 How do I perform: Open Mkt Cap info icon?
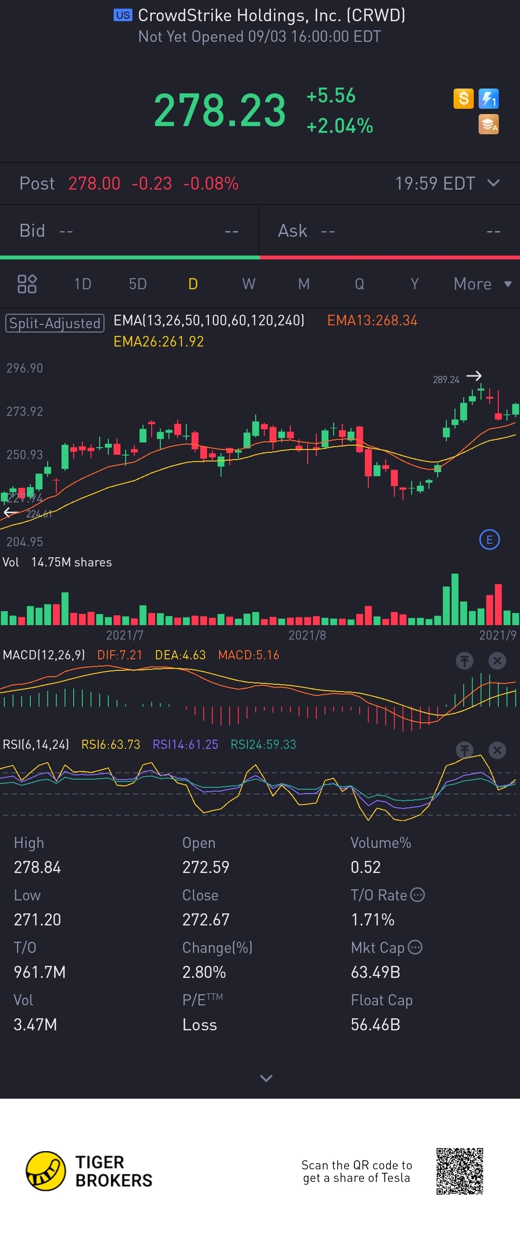(415, 947)
